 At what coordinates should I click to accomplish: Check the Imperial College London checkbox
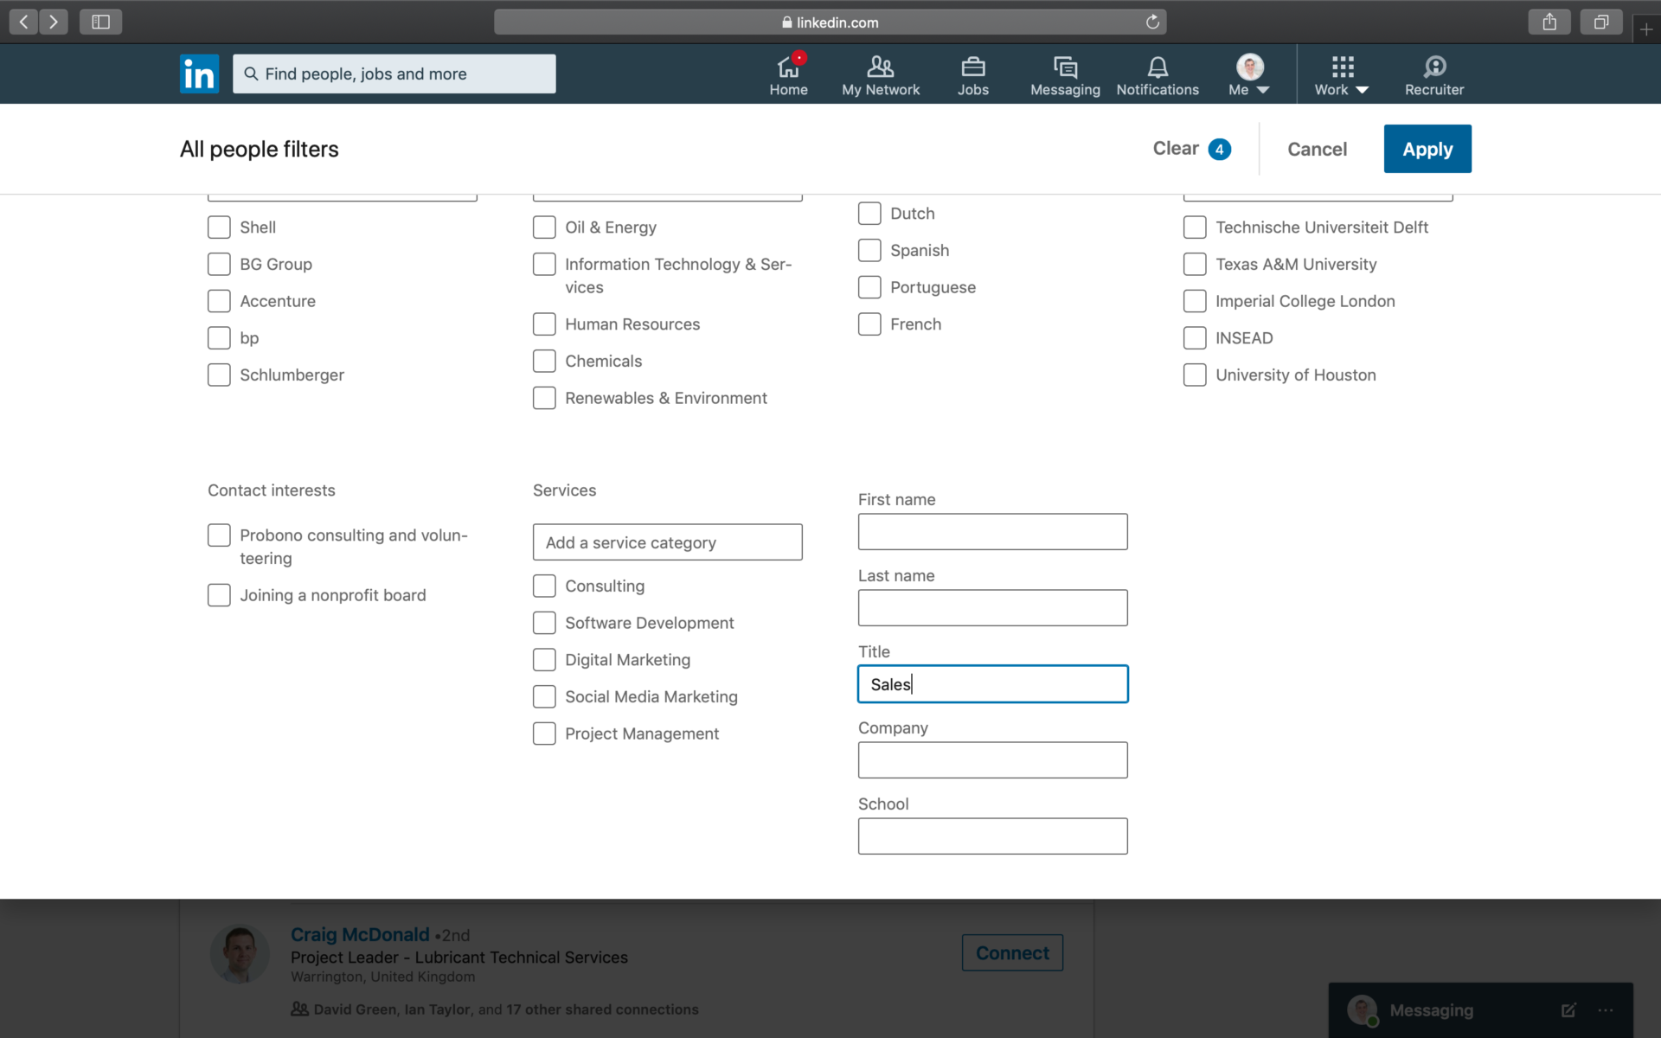click(x=1195, y=301)
